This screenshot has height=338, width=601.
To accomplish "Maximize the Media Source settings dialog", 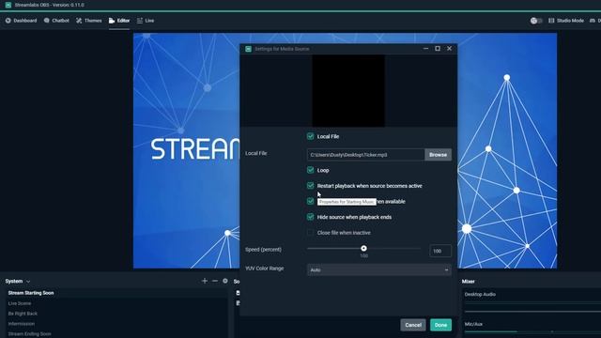I will coord(438,48).
